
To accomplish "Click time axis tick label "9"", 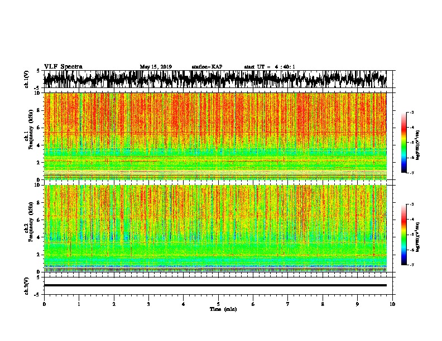I will (357, 304).
